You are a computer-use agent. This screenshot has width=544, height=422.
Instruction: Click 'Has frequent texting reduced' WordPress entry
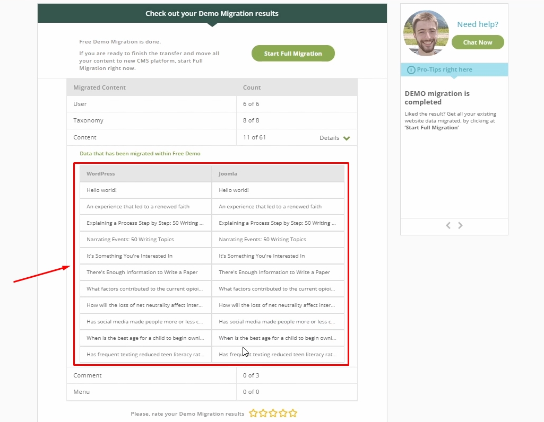coord(145,355)
